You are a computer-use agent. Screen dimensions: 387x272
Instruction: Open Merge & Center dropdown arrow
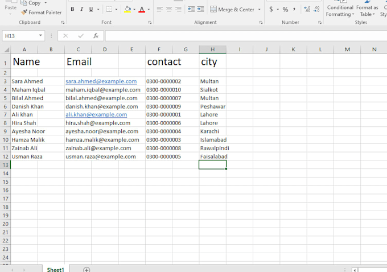pyautogui.click(x=259, y=9)
